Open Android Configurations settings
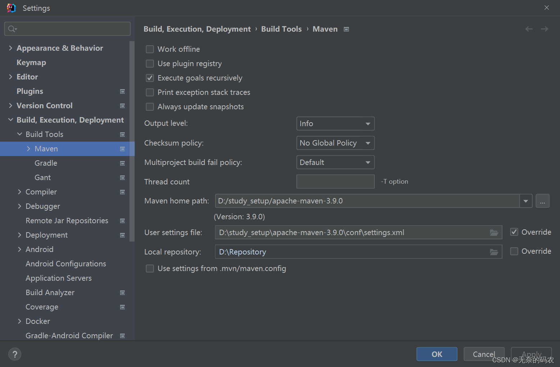Screen dimensions: 560x367 click(66, 264)
